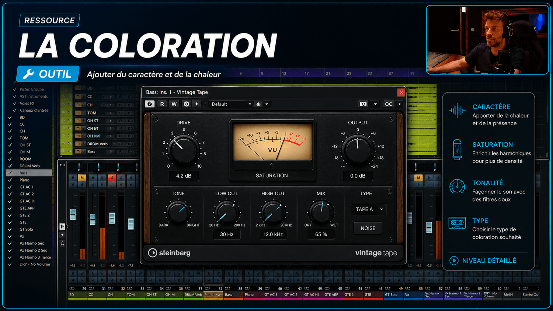
Task: Select the Piano channel label at mixer bottom
Action: 253,295
